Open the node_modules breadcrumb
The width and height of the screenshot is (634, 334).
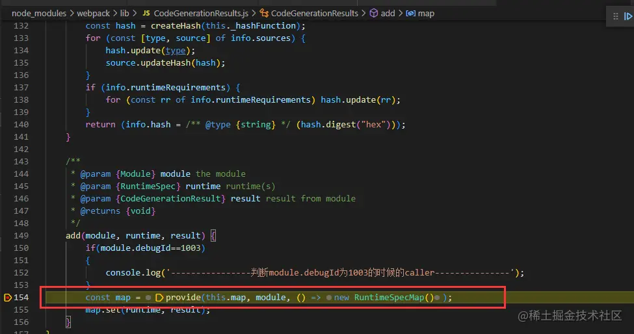(39, 14)
